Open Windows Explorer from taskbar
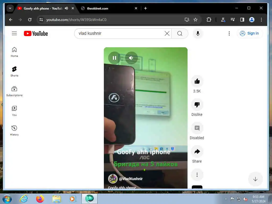Screen dimensions: 272x204 57,199
